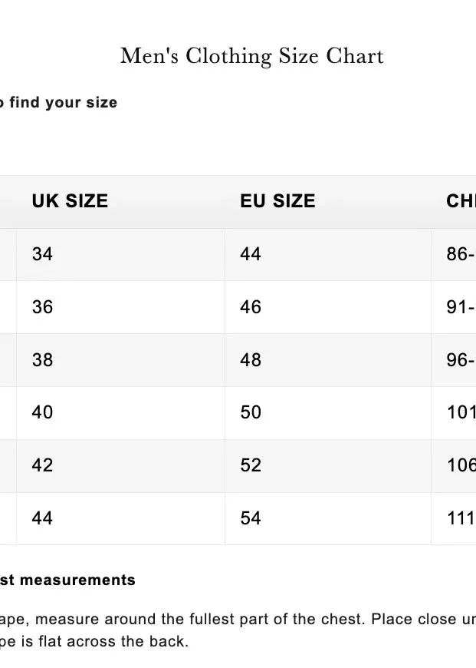Click EU size 50 cell
The image size is (476, 668).
point(251,412)
